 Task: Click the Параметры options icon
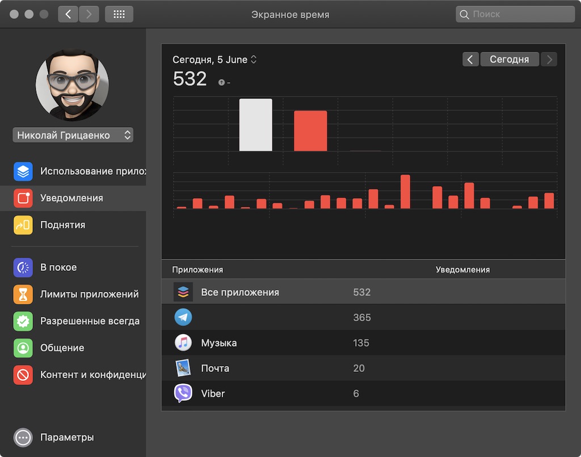tap(23, 437)
